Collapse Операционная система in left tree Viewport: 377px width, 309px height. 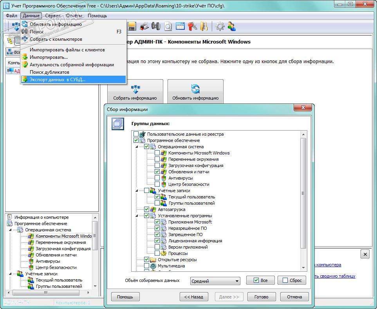pyautogui.click(x=10, y=230)
